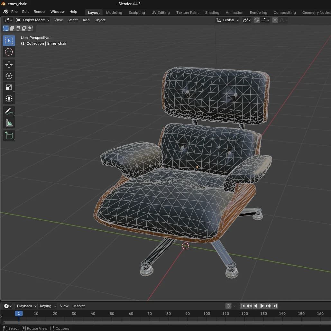
Task: Choose Subtract selection mode icon
Action: [x=18, y=28]
